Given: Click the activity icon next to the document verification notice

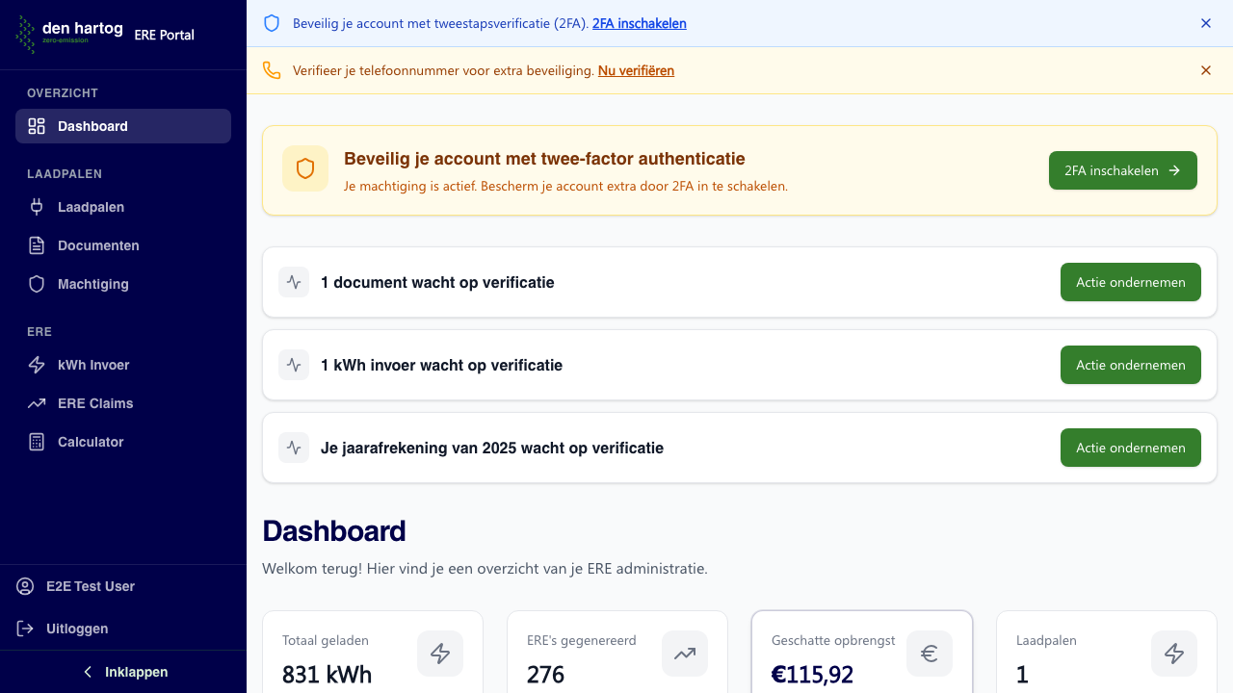Looking at the screenshot, I should pos(294,282).
